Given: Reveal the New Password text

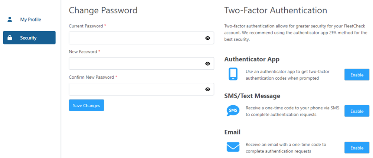Looking at the screenshot, I should click(x=207, y=63).
